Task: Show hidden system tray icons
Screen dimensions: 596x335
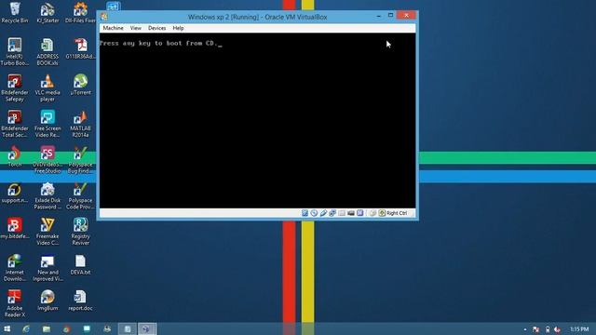Action: click(525, 329)
